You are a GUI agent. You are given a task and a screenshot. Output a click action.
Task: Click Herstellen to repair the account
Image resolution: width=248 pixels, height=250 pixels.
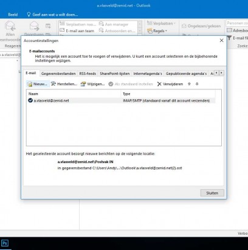[64, 84]
